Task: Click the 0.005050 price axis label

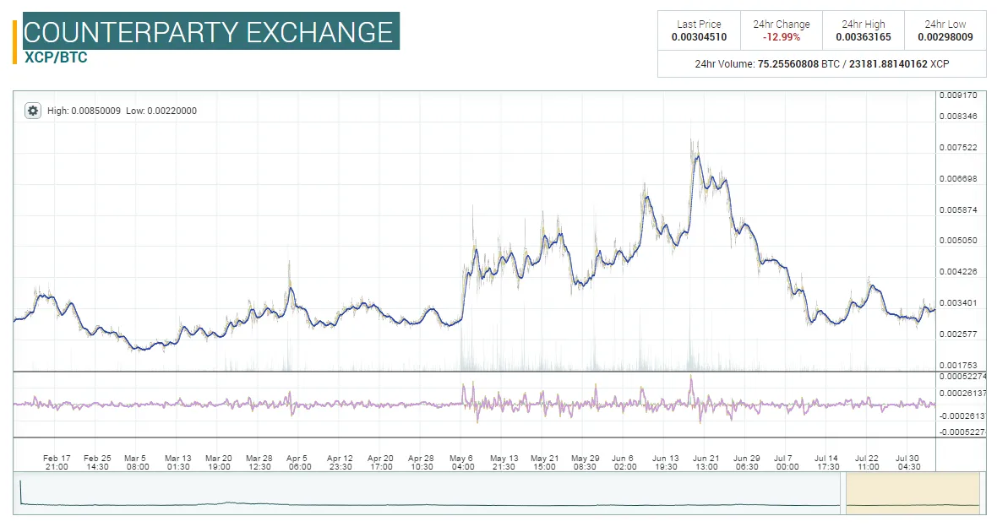Action: pos(958,241)
